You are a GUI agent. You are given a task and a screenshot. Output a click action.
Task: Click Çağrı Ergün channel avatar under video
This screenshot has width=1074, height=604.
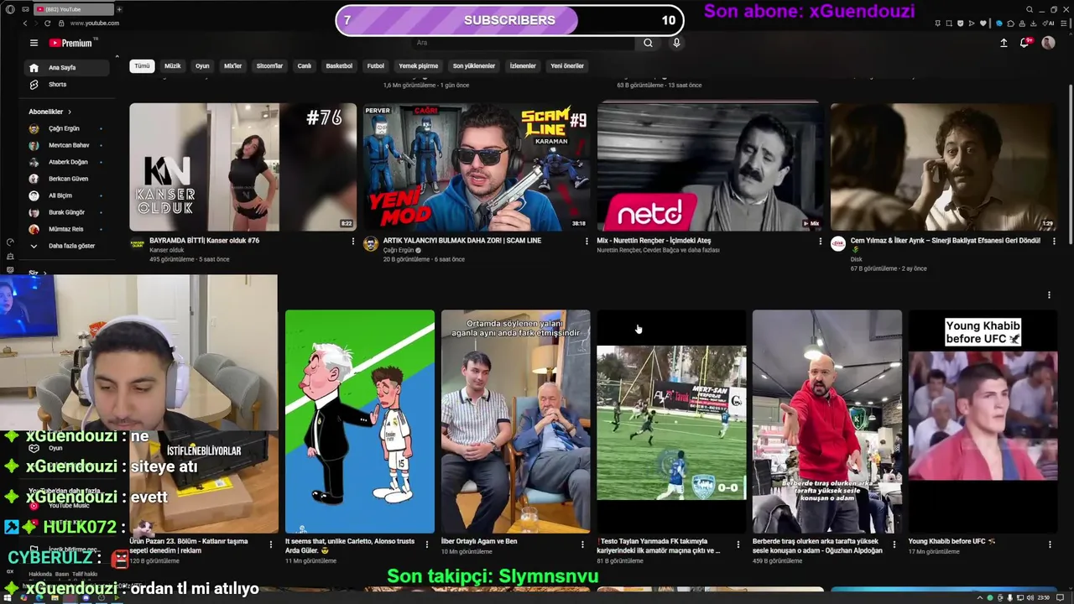(x=371, y=244)
